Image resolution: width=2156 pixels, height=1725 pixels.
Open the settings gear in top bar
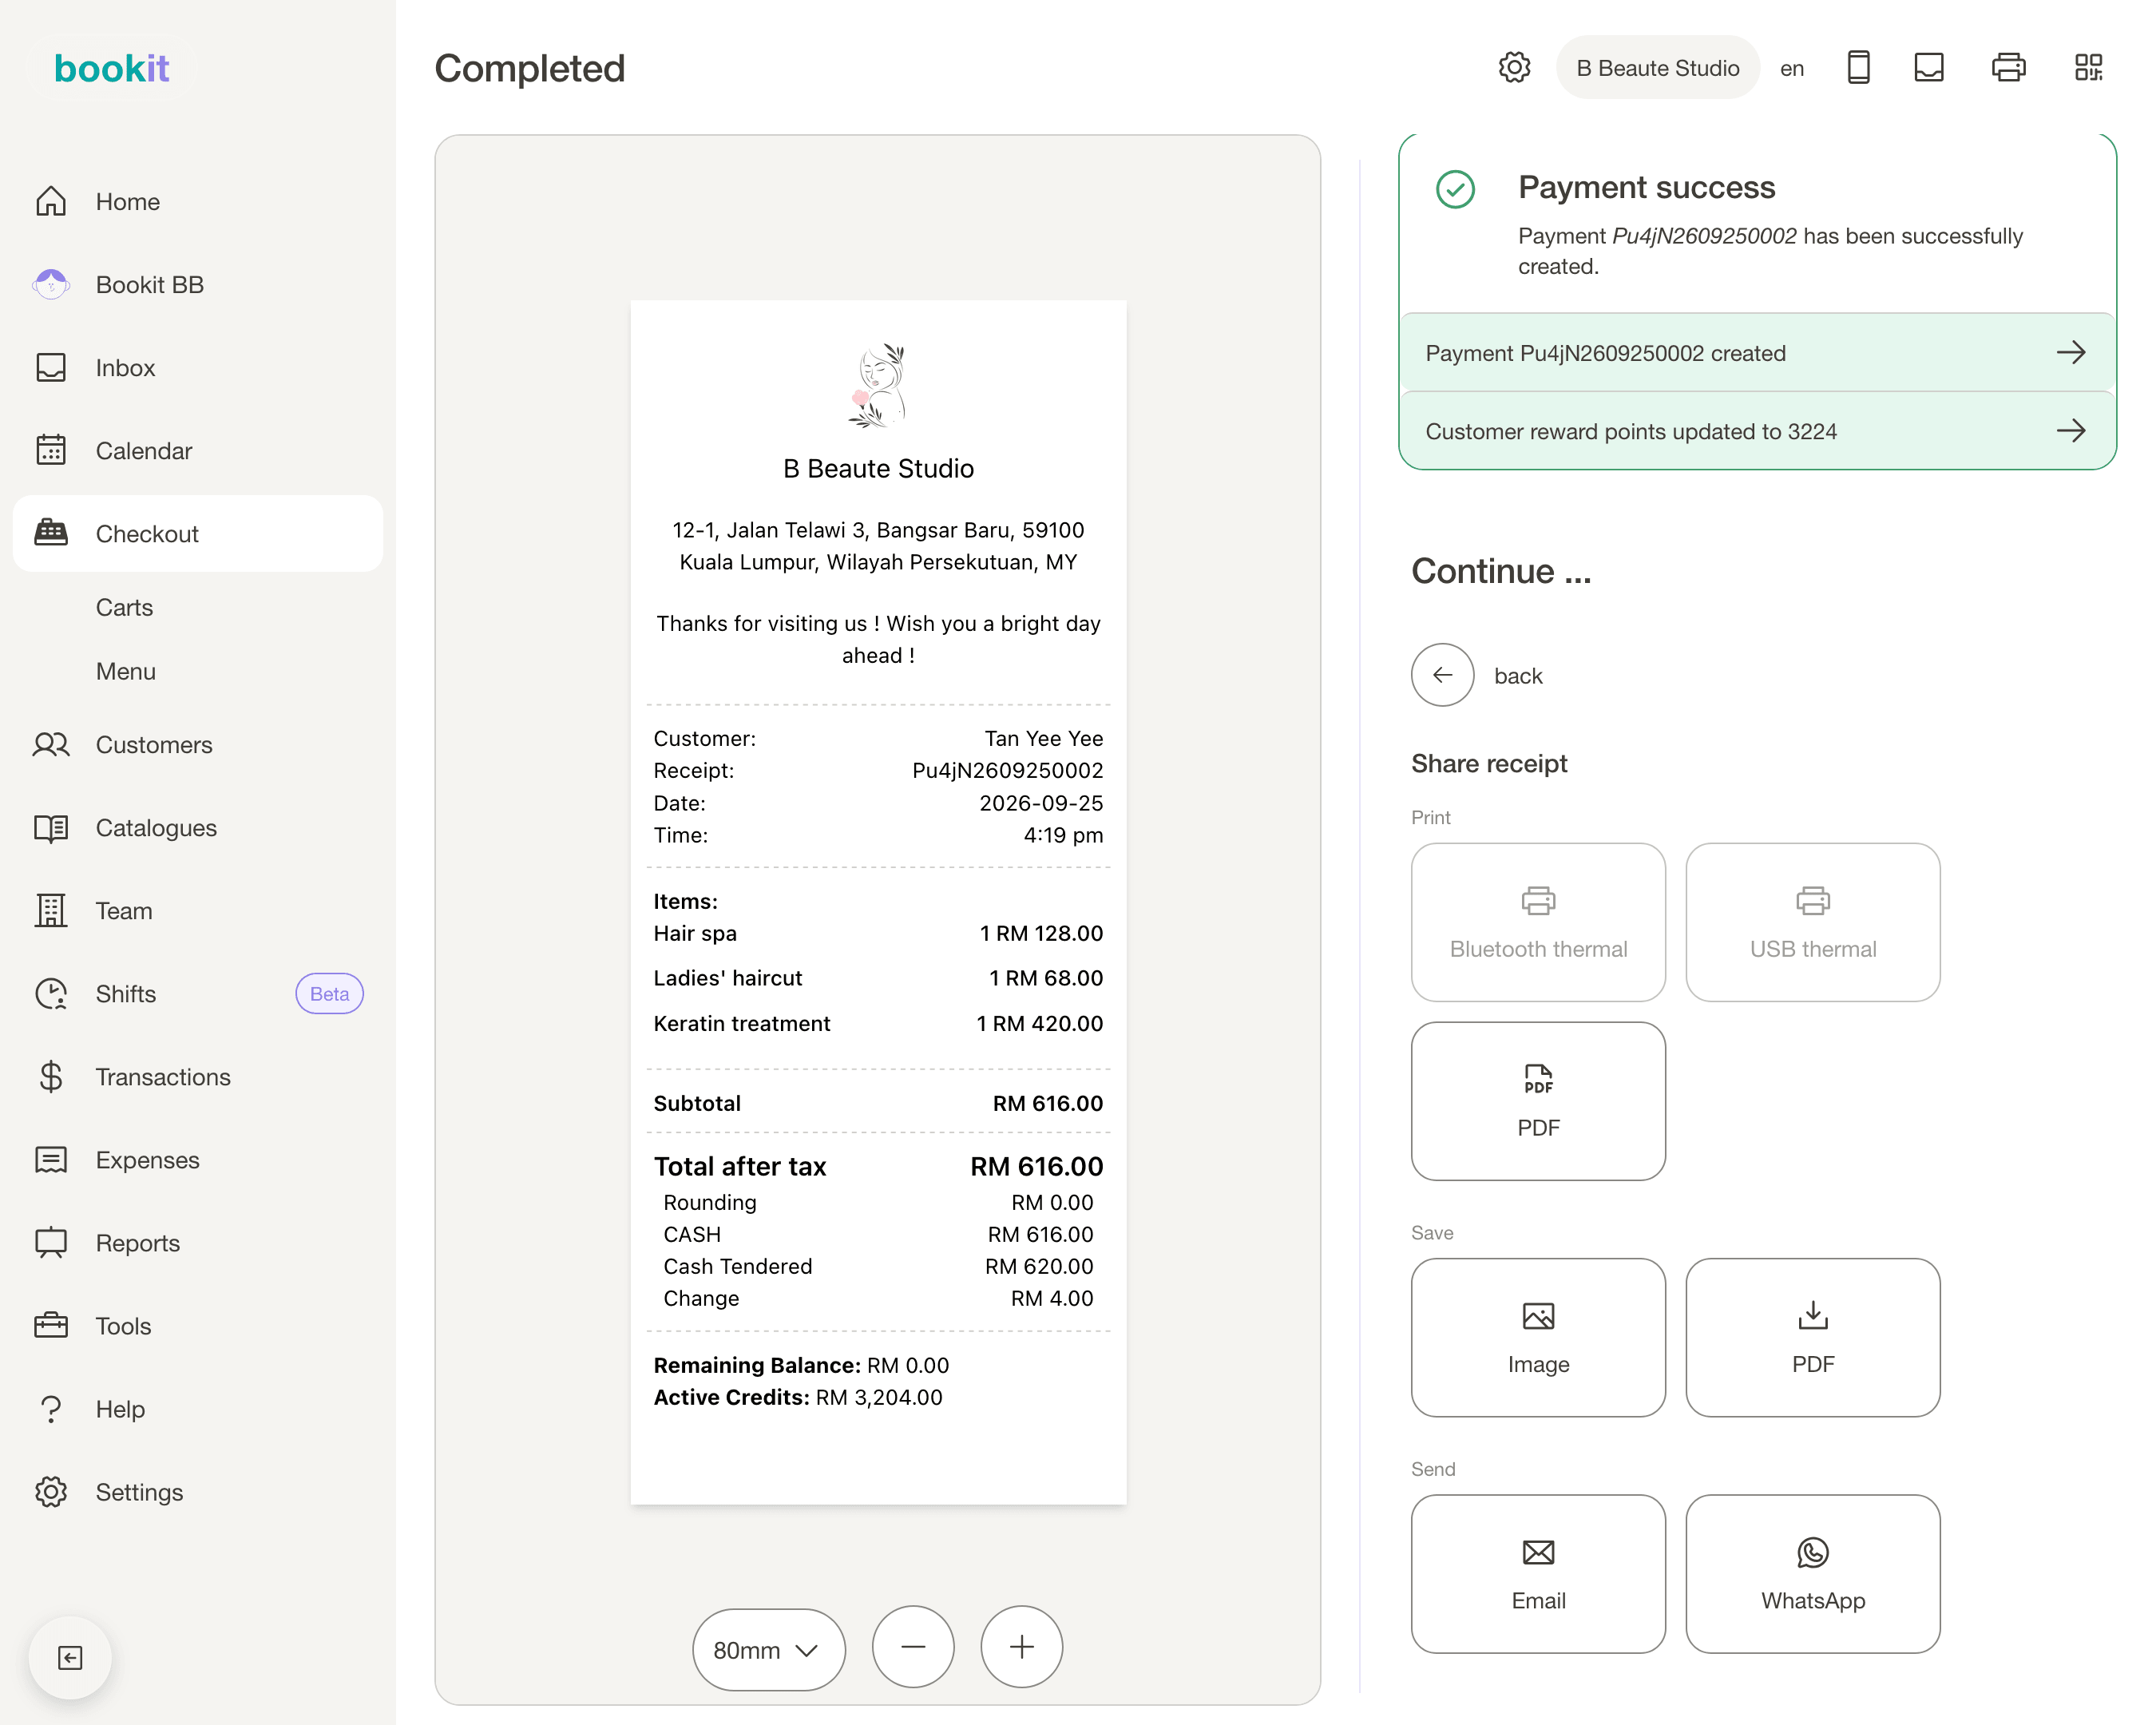pyautogui.click(x=1514, y=67)
